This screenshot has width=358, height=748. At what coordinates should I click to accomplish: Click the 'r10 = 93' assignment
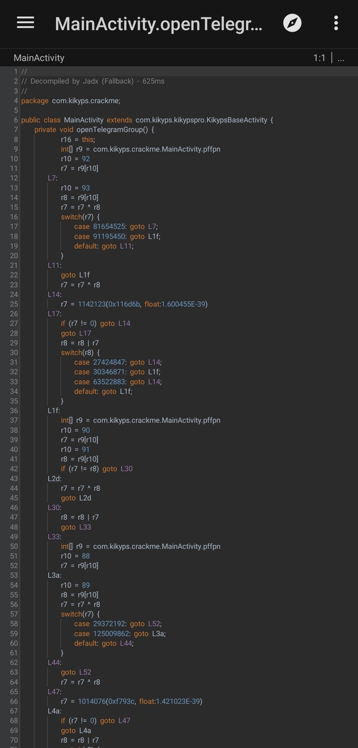click(75, 188)
